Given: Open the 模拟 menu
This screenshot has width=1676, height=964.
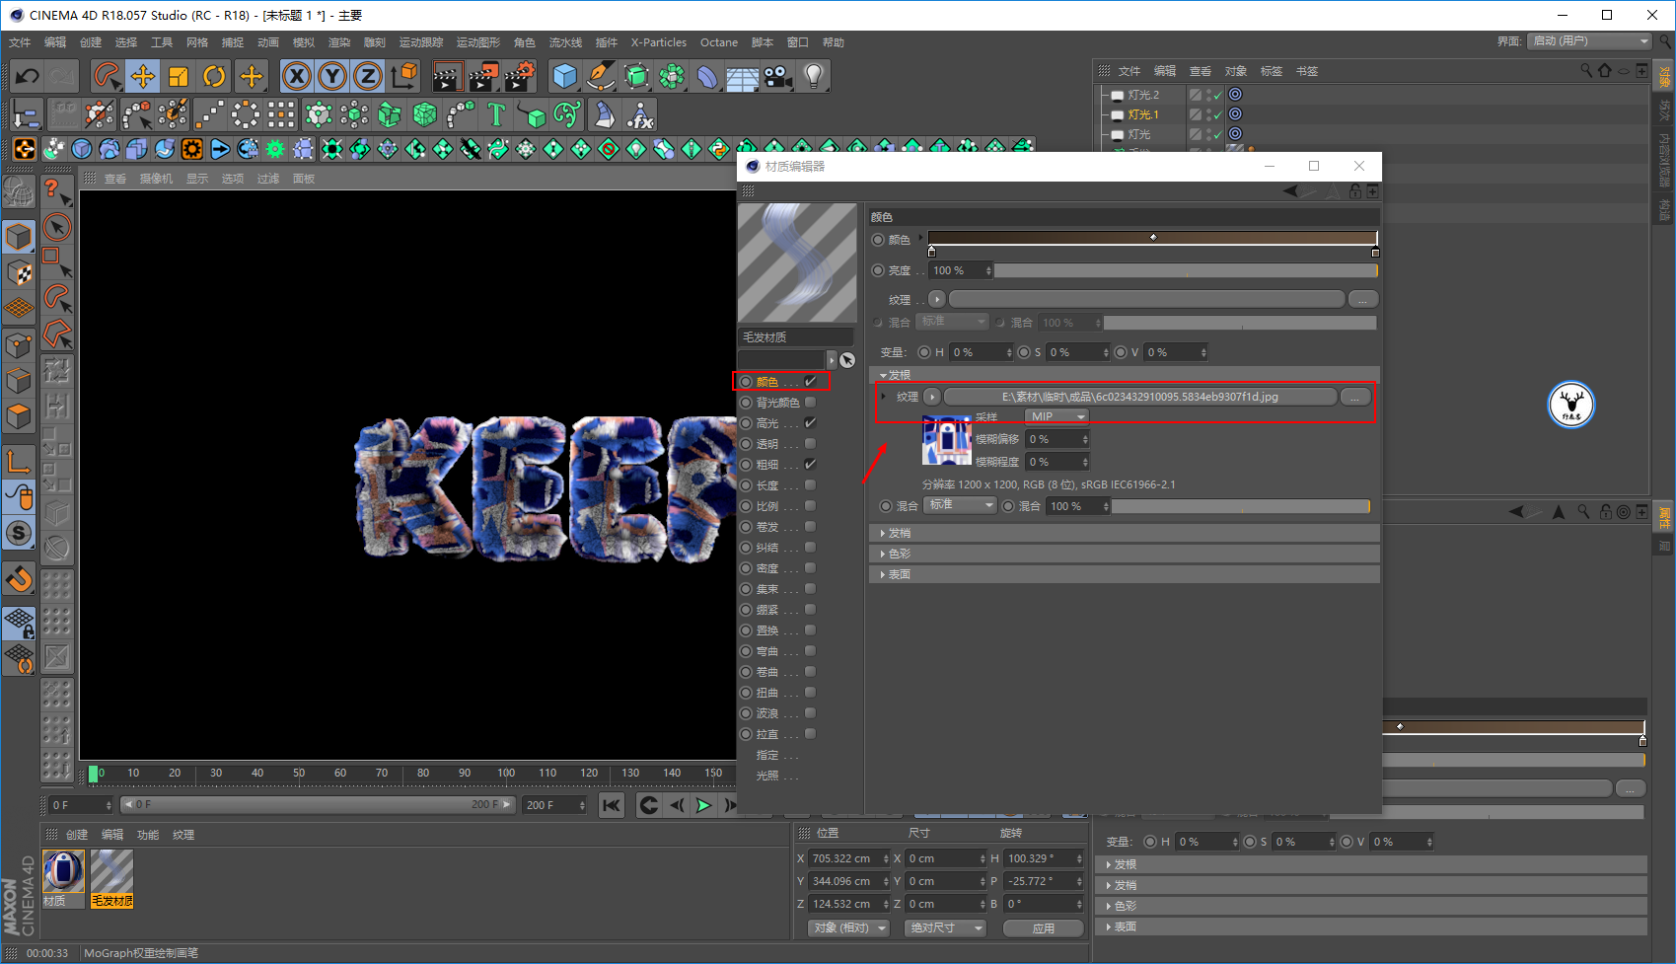Looking at the screenshot, I should 304,42.
